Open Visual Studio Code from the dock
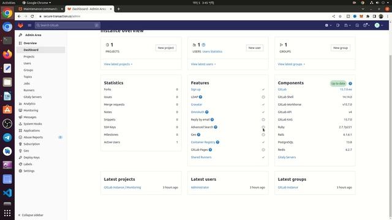Viewport: 392px width, 220px height. (7, 193)
